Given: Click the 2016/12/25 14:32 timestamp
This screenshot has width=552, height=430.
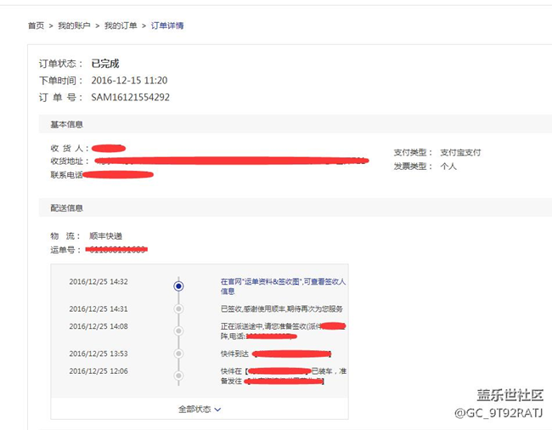Looking at the screenshot, I should pos(99,282).
